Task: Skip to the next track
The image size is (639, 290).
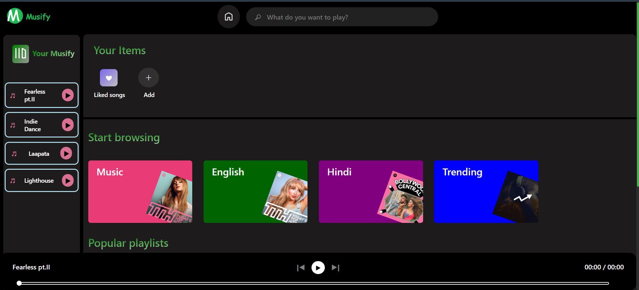Action: 335,267
